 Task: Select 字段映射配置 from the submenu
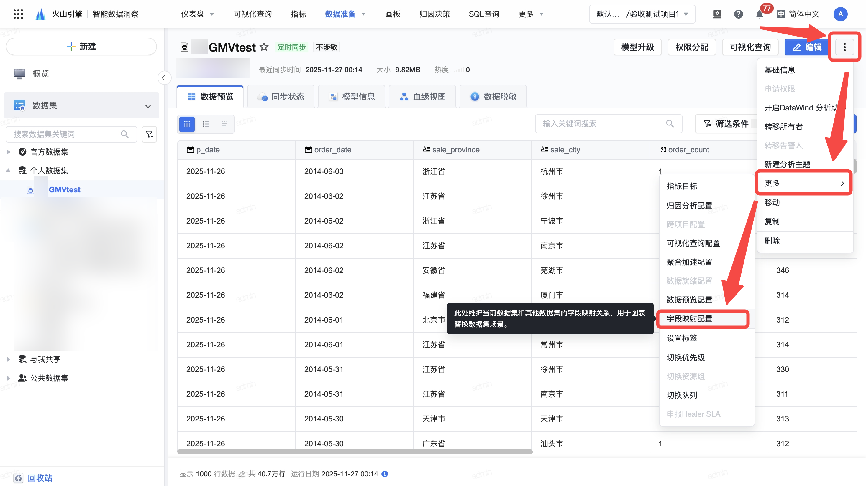click(x=689, y=318)
